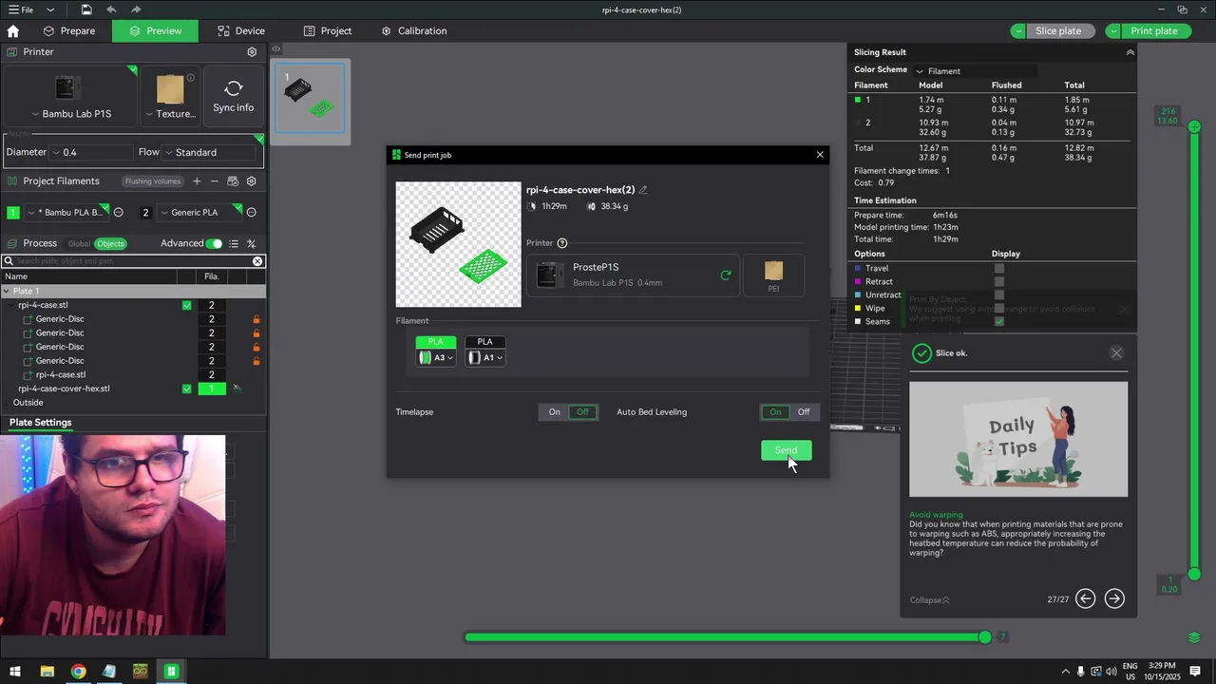Switch to the Project tab
Screen dimensions: 1216x684
tap(328, 31)
